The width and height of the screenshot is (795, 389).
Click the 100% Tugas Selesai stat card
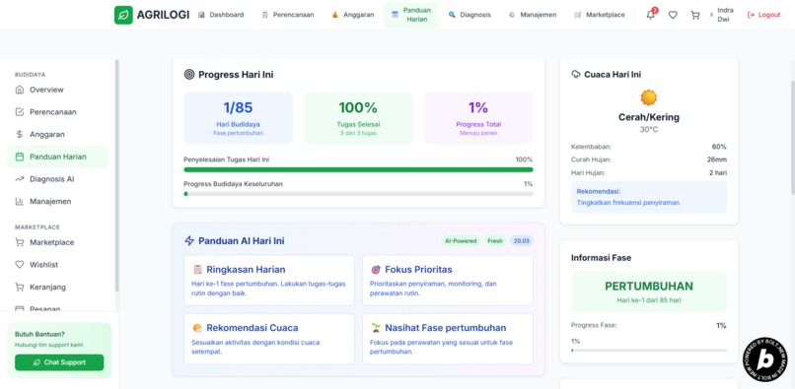coord(358,117)
